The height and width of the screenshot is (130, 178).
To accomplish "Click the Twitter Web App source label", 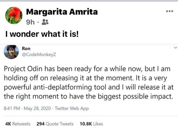I will pos(72,108).
